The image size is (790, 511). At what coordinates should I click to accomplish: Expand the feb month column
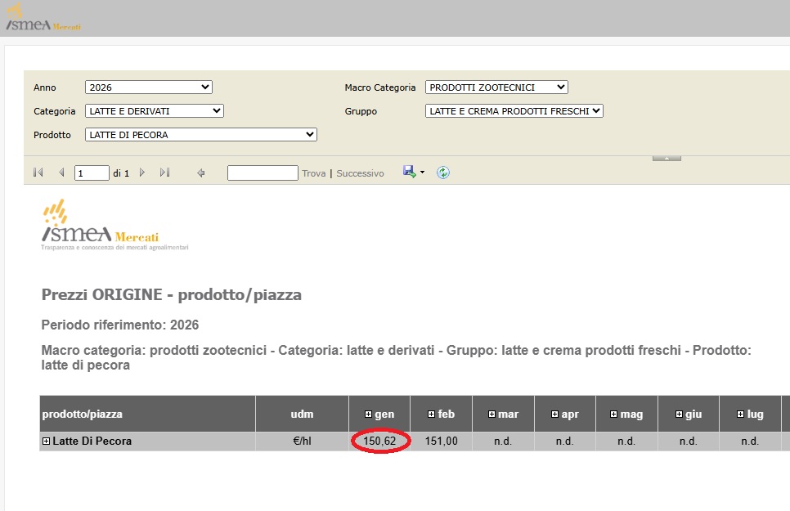431,415
